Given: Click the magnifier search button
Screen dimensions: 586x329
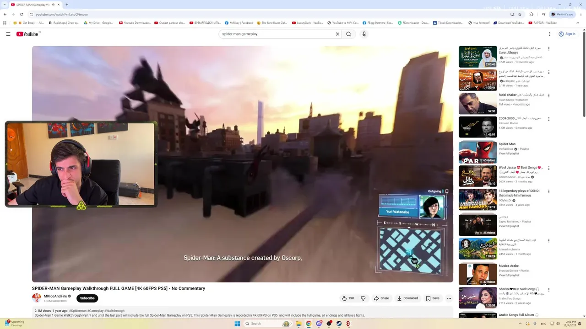Looking at the screenshot, I should click(x=349, y=34).
